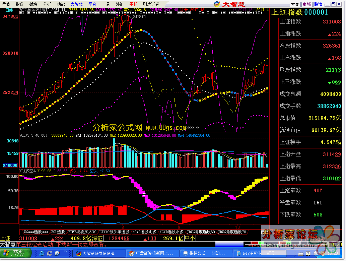The height and width of the screenshot is (261, 346).
Task: Switch to kdj多空斗 taskbar window
Action: [x=259, y=254]
